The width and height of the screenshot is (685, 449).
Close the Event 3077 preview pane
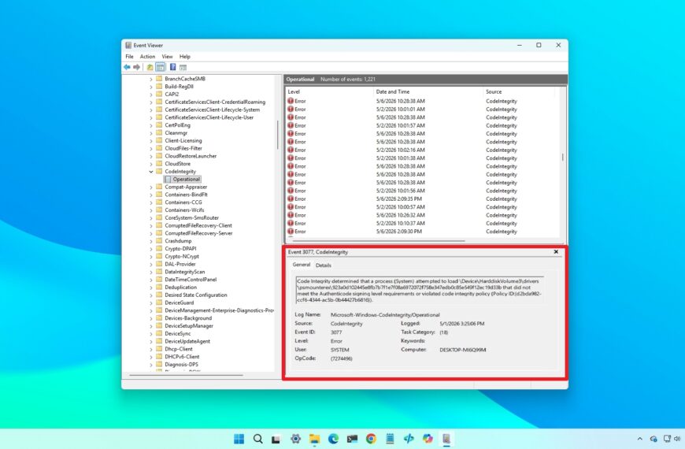[x=556, y=252]
